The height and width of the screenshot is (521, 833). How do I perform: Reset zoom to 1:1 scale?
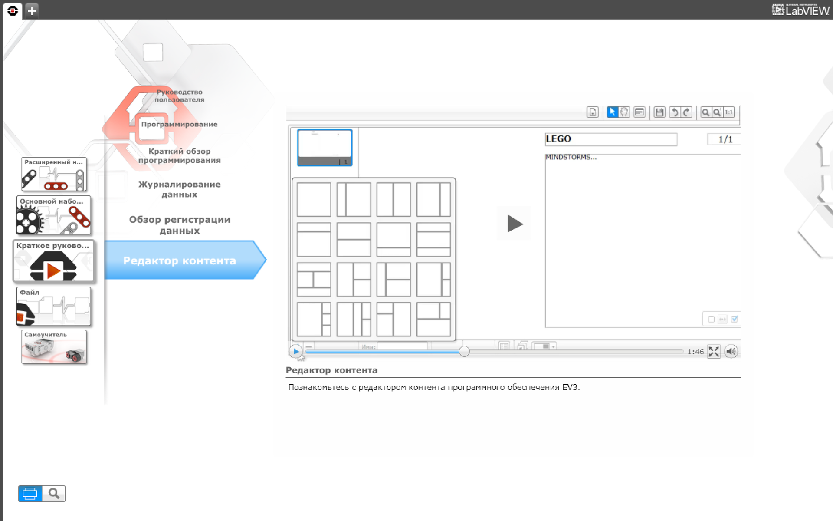click(729, 112)
